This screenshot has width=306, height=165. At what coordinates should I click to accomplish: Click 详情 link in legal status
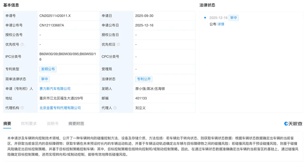221,24
